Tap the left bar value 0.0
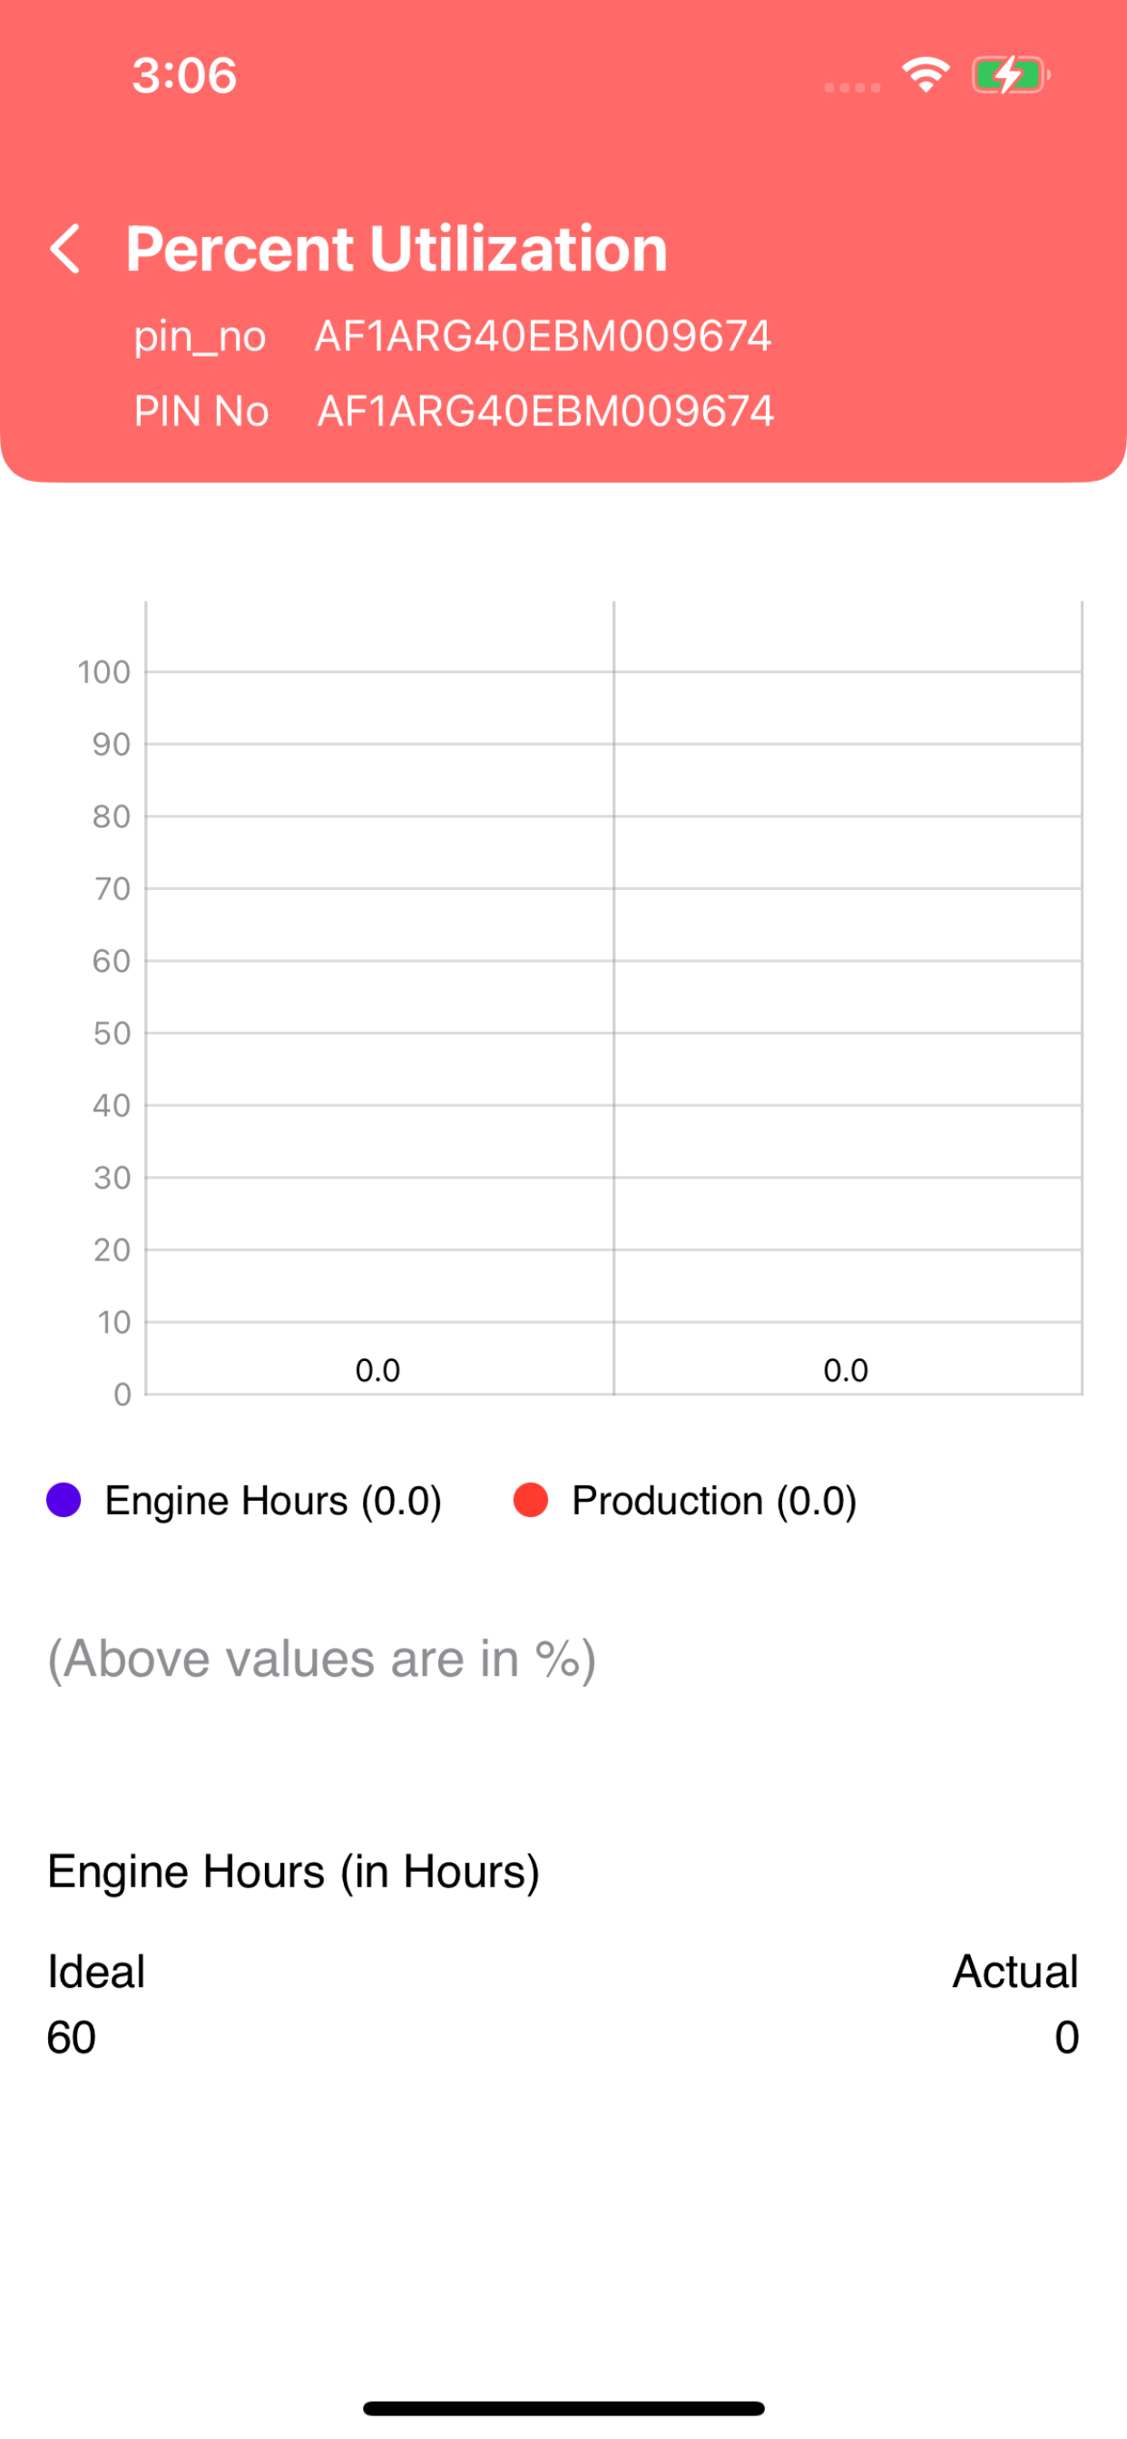This screenshot has height=2439, width=1127. (x=377, y=1370)
